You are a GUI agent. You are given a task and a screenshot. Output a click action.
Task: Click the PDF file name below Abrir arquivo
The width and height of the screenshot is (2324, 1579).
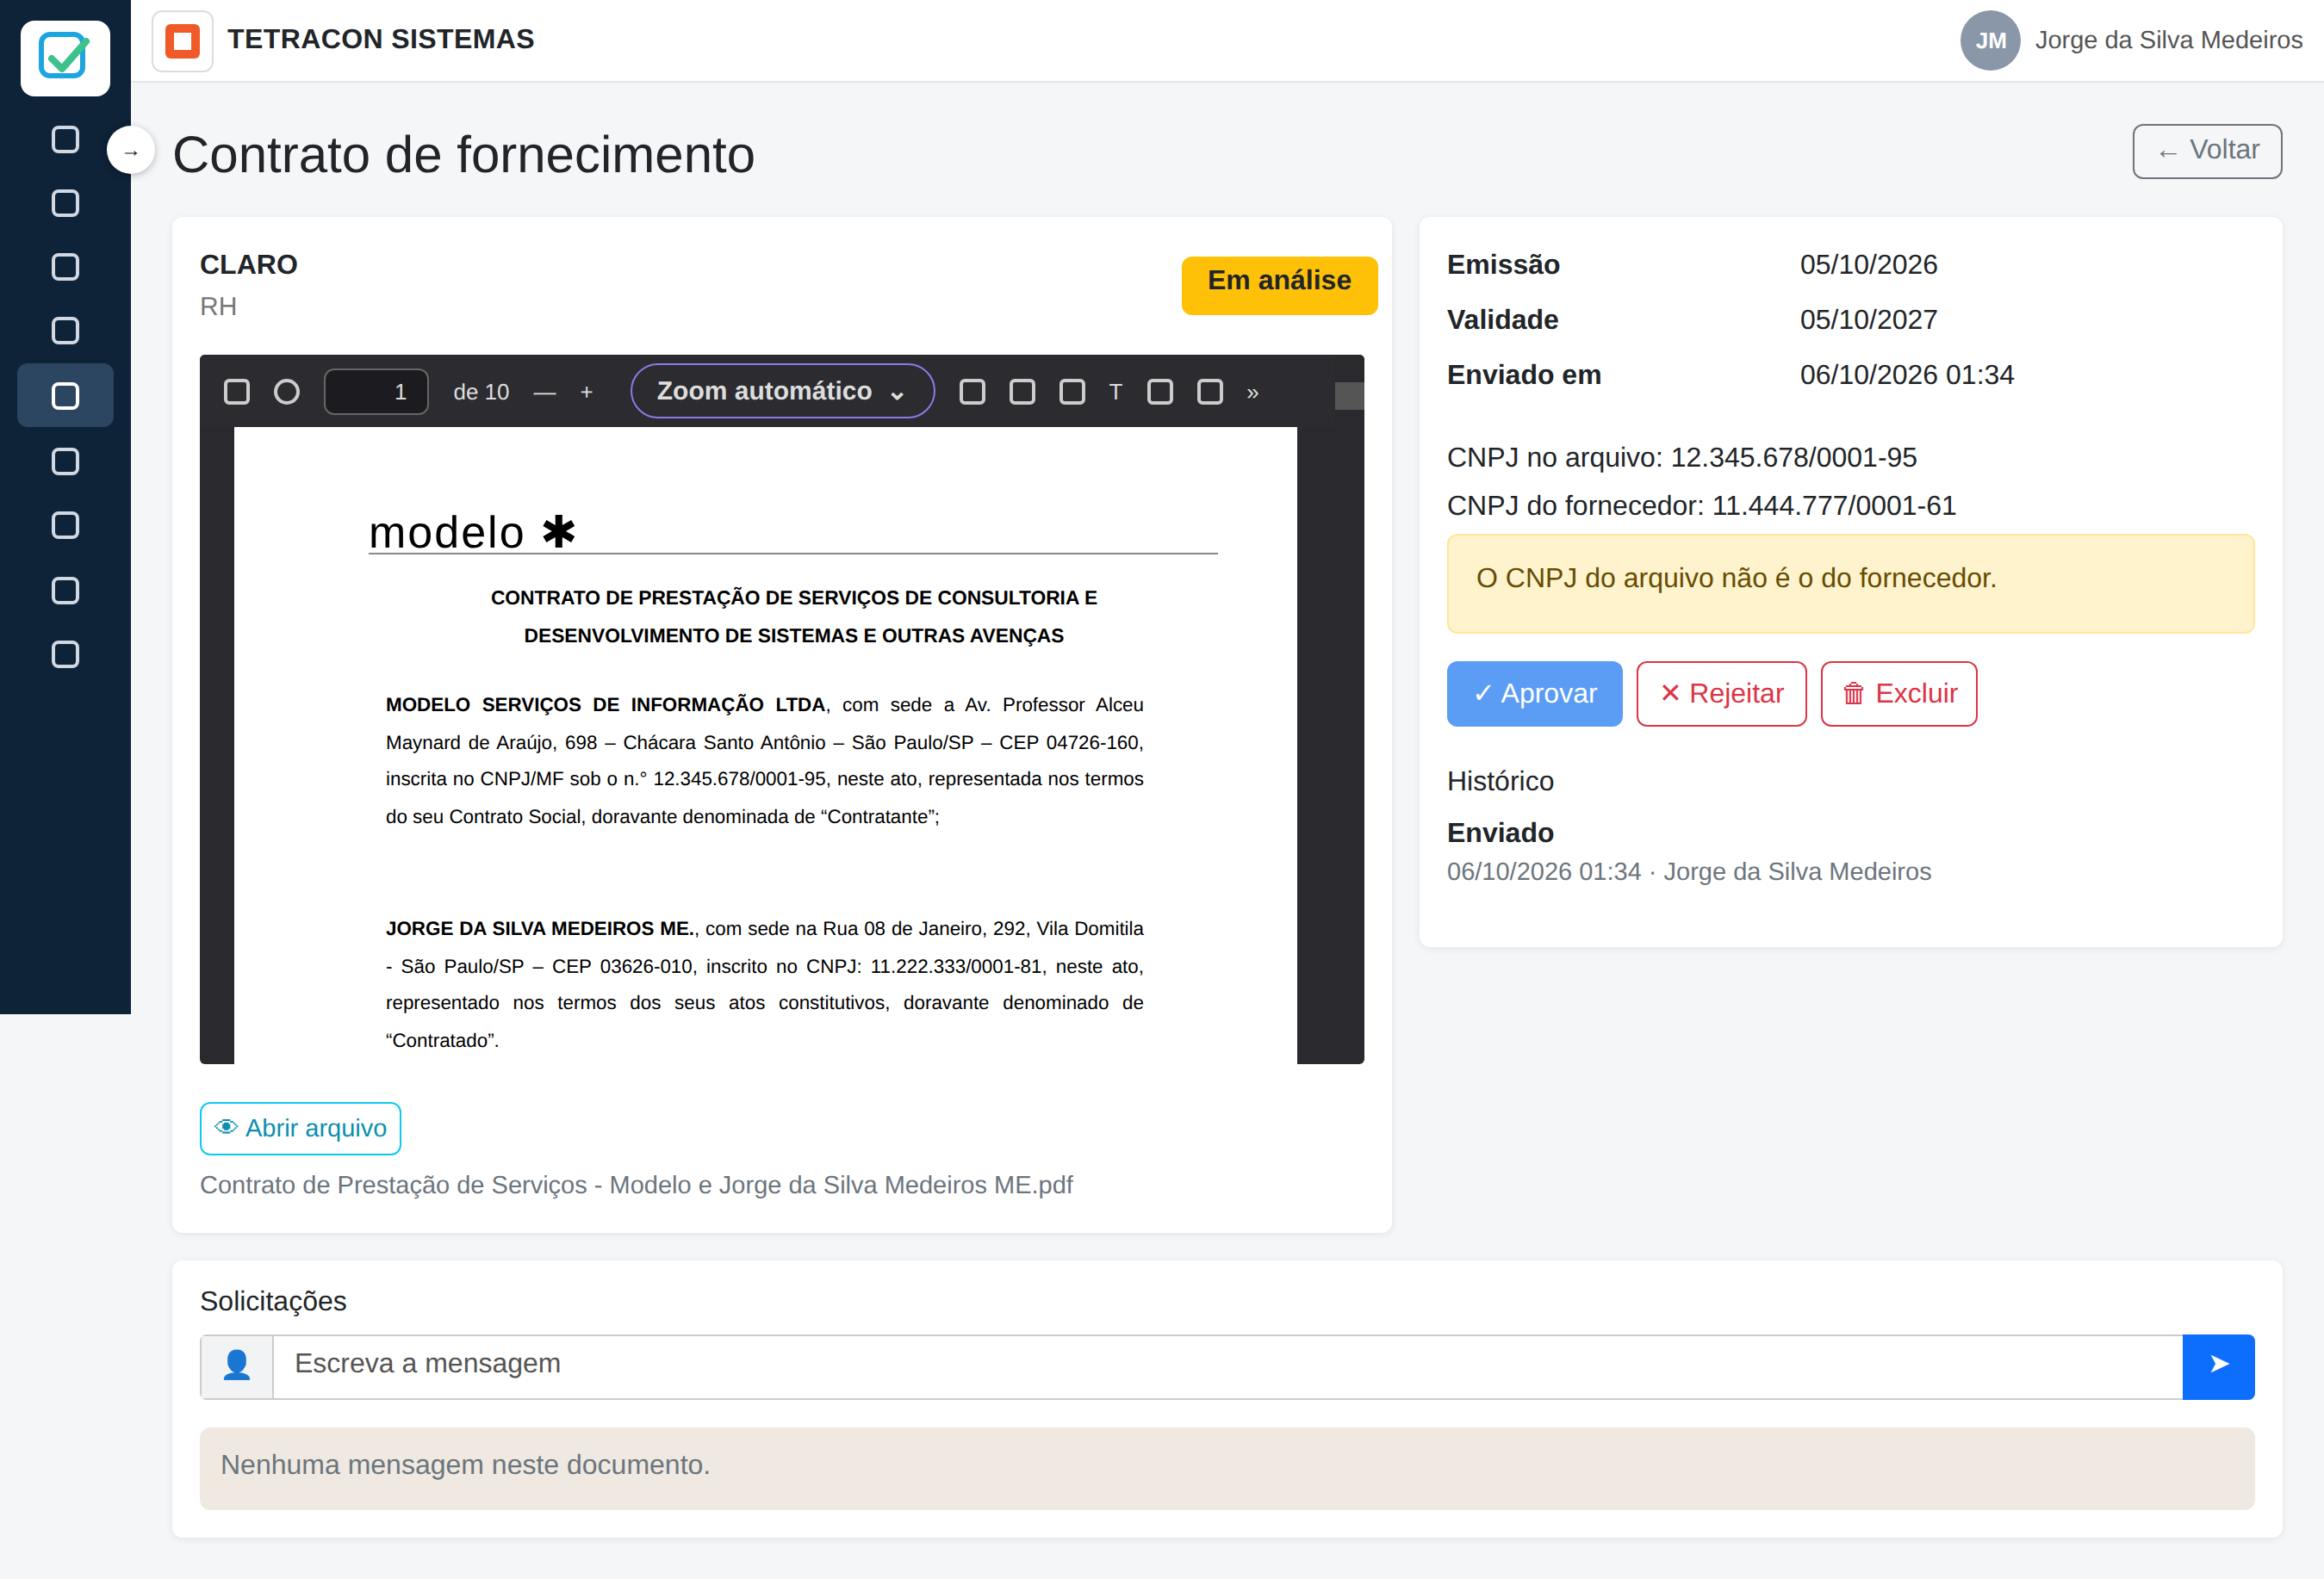tap(636, 1186)
